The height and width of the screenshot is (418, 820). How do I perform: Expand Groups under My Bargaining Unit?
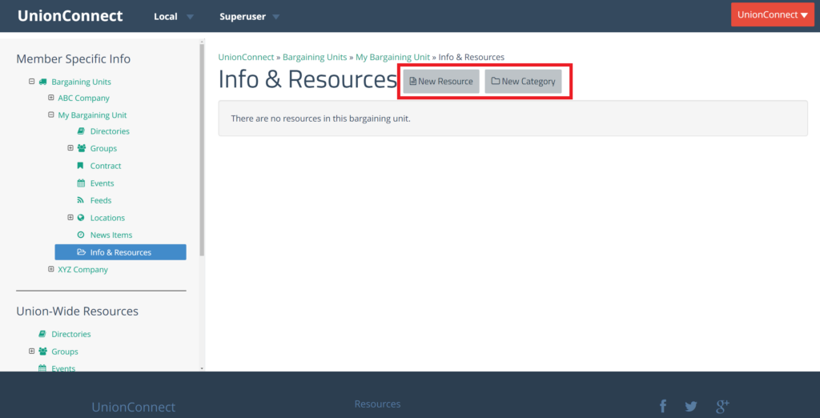[x=70, y=148]
